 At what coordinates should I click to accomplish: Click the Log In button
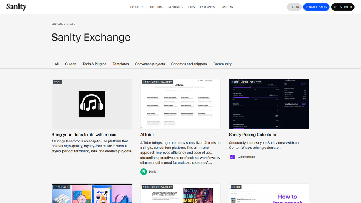[x=294, y=7]
